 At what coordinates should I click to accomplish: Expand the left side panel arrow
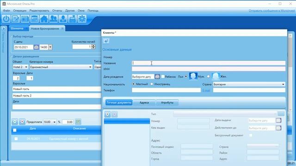(x=3, y=29)
